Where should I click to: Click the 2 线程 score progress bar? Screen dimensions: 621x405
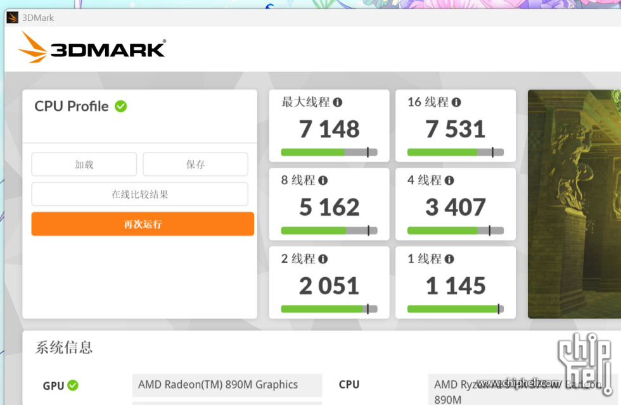[329, 309]
